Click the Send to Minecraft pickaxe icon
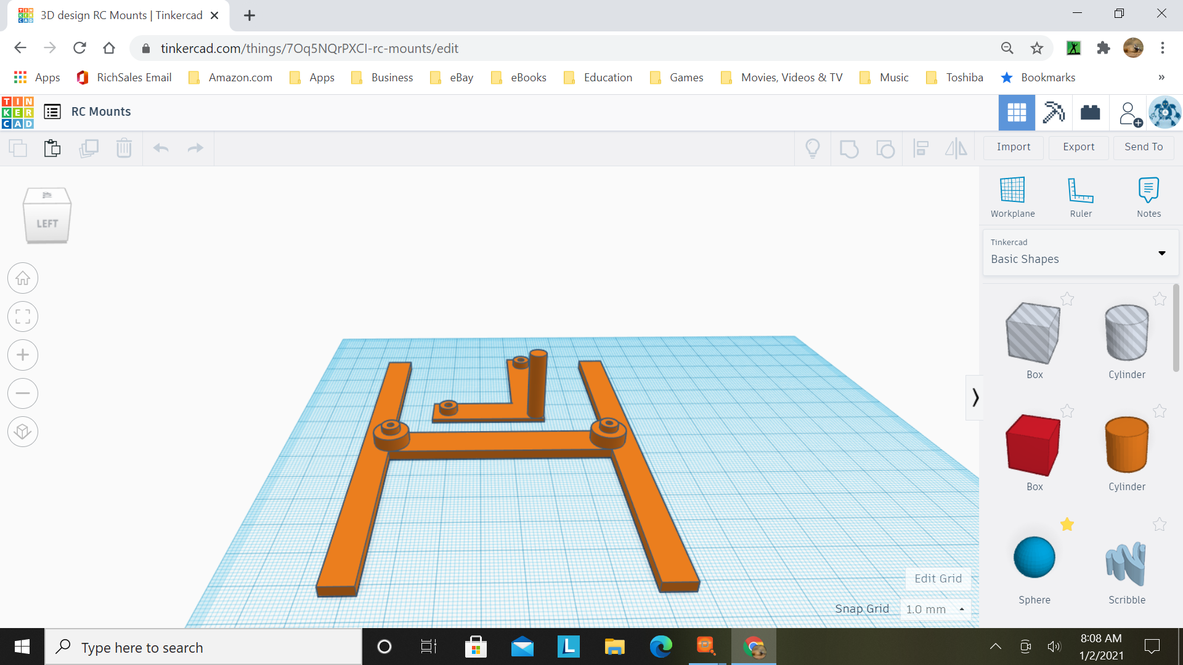The image size is (1183, 665). [1053, 113]
